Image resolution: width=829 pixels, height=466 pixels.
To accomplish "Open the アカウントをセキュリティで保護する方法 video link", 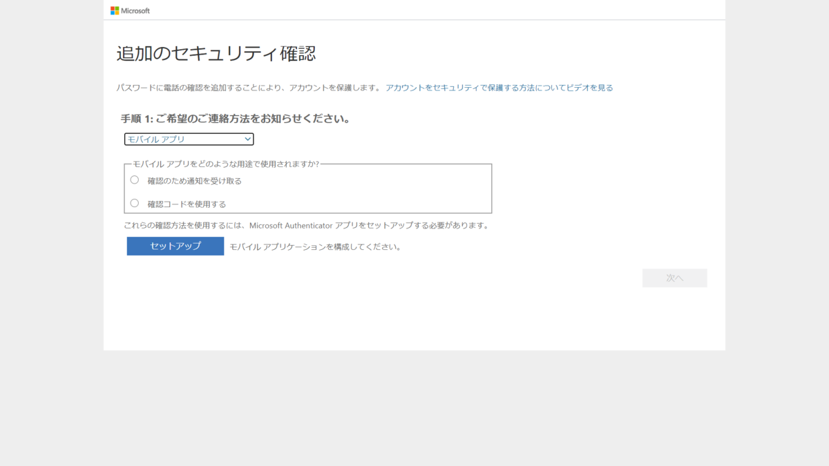I will 499,88.
